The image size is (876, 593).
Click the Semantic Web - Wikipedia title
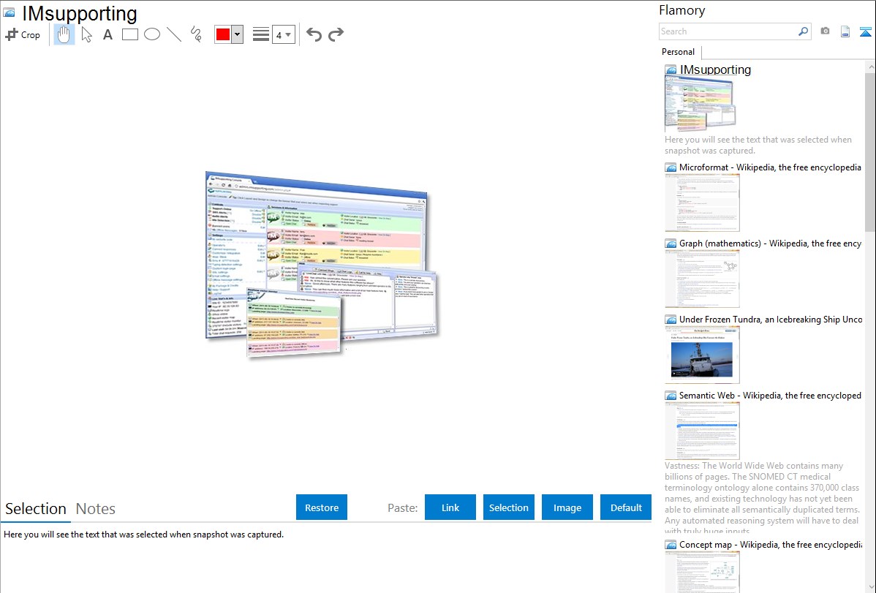click(770, 395)
